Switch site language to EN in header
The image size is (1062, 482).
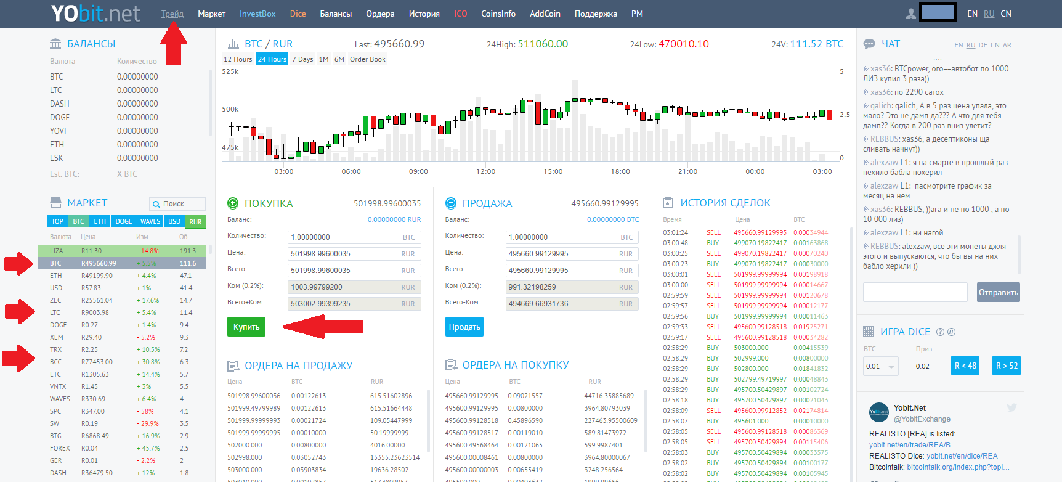(972, 14)
